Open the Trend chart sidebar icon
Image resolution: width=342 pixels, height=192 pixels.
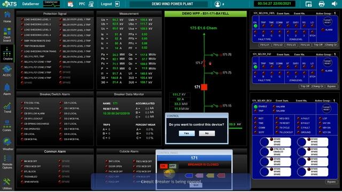tap(7, 108)
